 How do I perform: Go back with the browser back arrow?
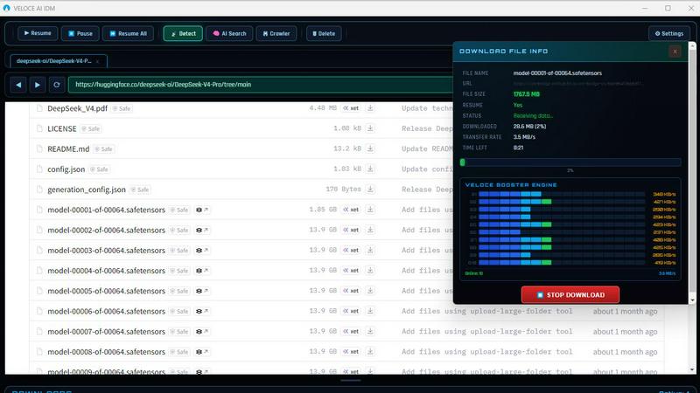pos(18,85)
